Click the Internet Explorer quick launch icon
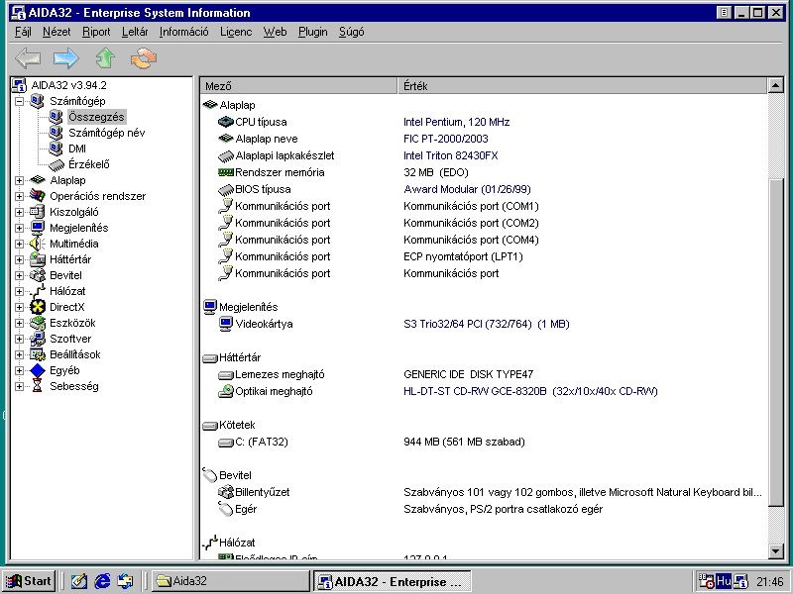 tap(102, 581)
